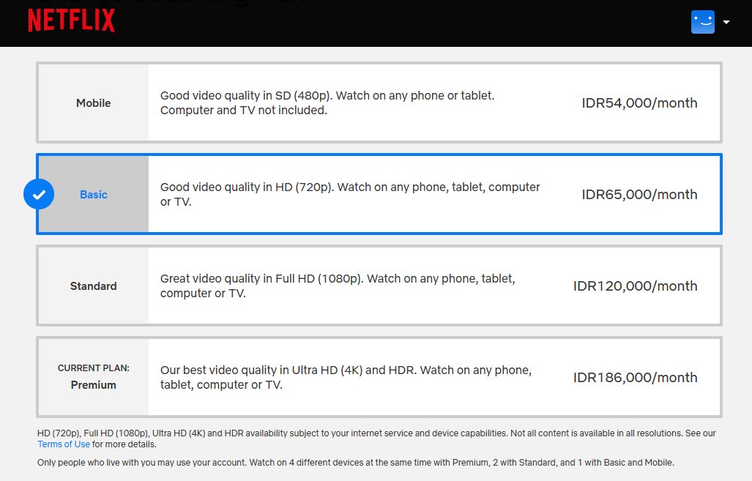This screenshot has width=752, height=481.
Task: Open the Terms of Use link
Action: click(64, 444)
